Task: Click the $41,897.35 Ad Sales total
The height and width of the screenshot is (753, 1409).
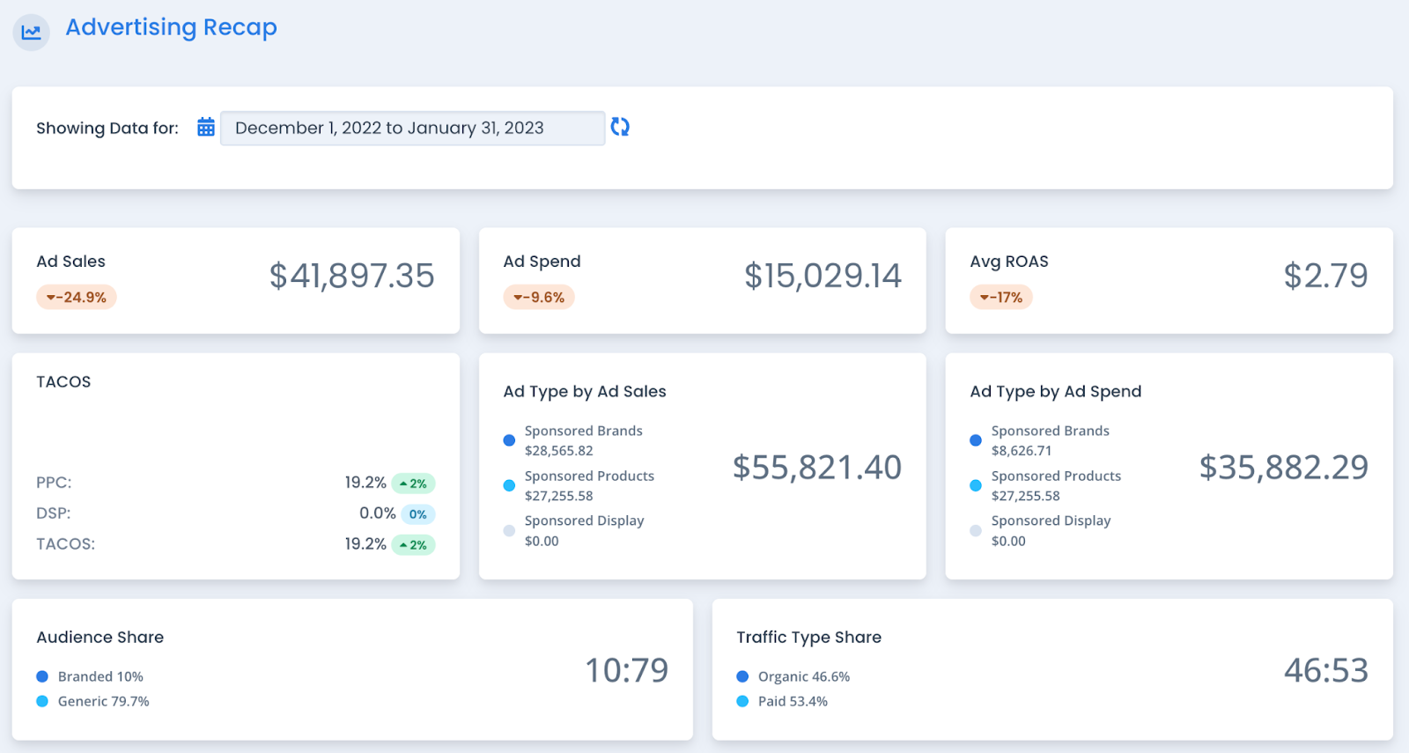Action: 351,276
